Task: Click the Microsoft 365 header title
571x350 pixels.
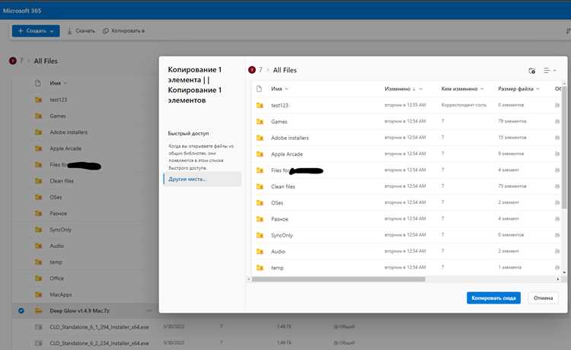Action: click(22, 11)
